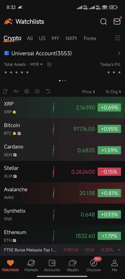Open MYR currency dropdown

click(36, 64)
